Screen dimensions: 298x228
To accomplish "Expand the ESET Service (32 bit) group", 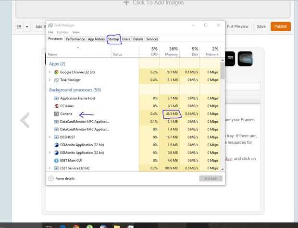I will (50, 168).
